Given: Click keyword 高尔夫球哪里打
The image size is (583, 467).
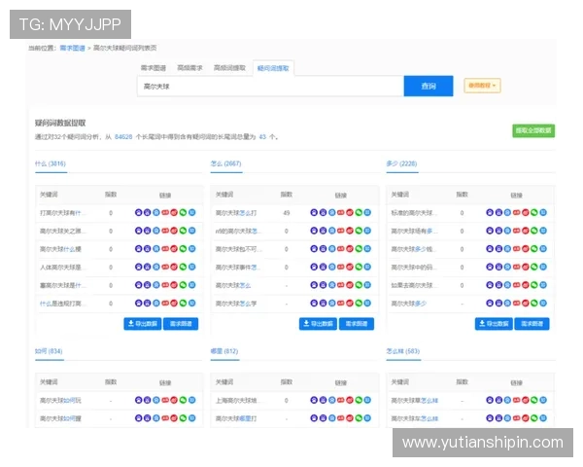Looking at the screenshot, I should pyautogui.click(x=236, y=418).
